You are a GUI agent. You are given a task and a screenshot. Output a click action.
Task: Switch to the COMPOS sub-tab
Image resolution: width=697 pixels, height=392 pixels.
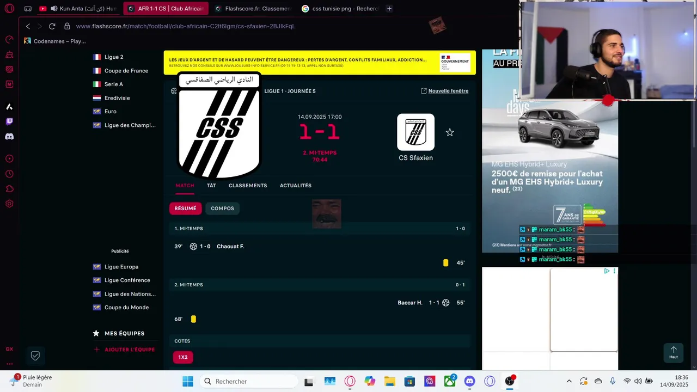222,209
